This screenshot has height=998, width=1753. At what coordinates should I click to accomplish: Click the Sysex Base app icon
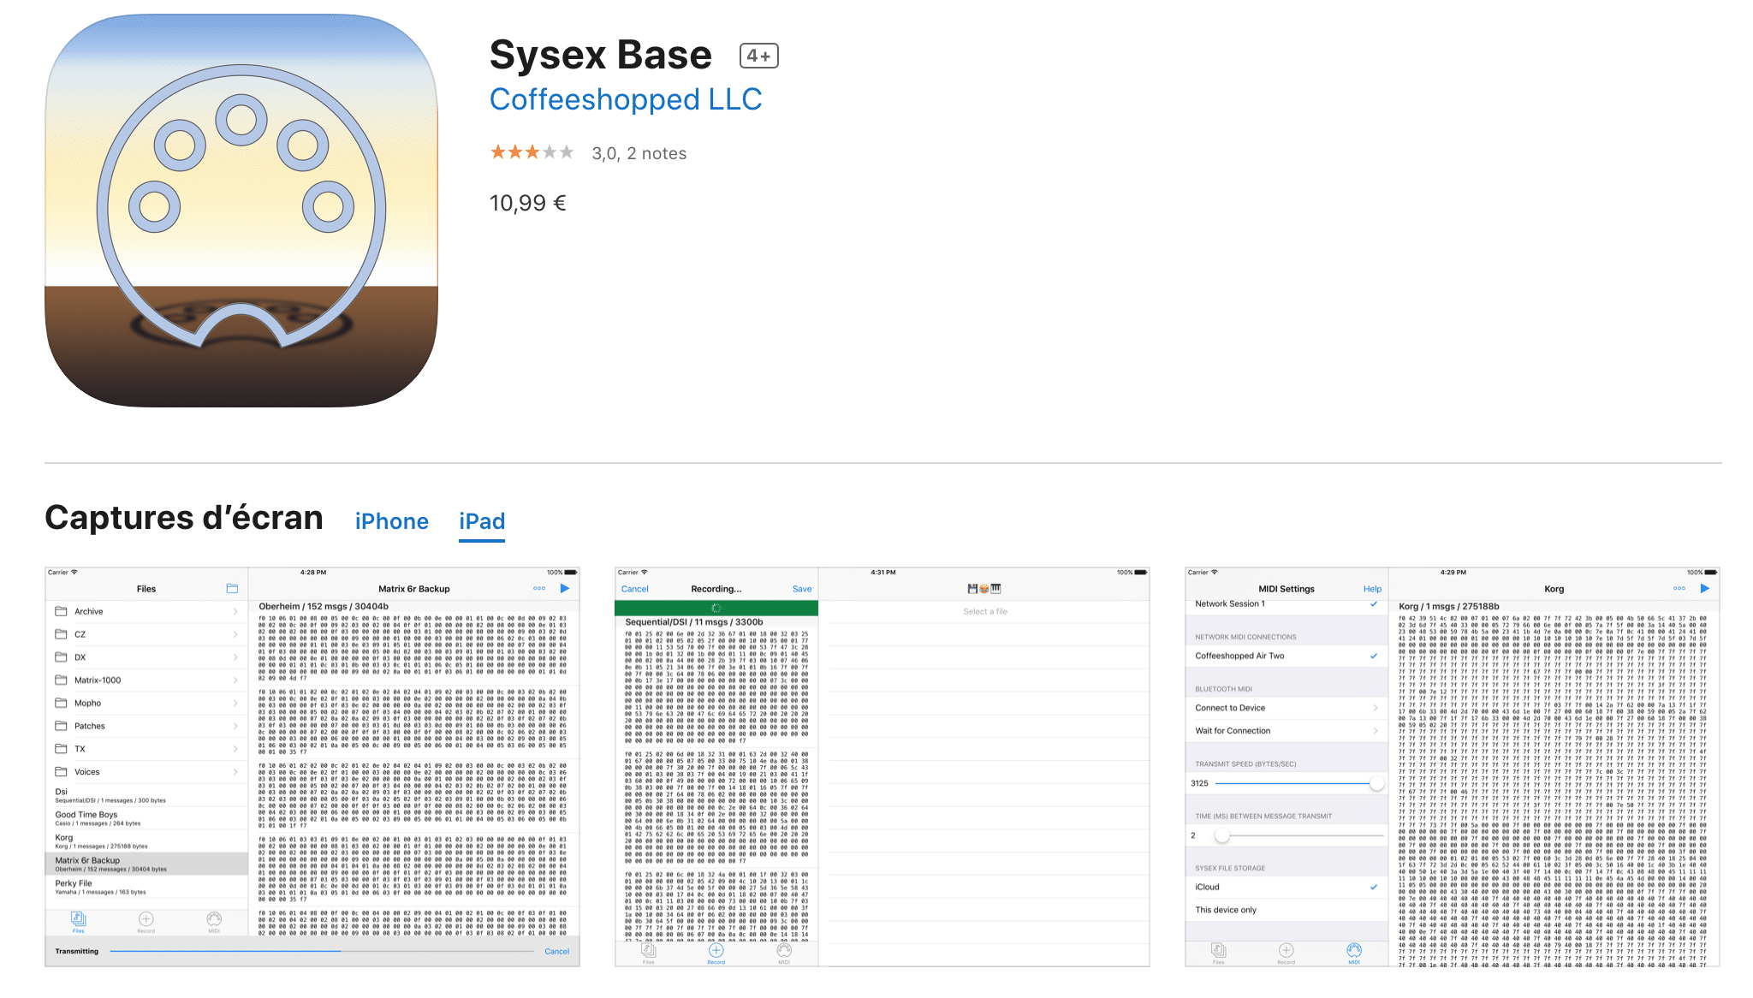[x=241, y=210]
